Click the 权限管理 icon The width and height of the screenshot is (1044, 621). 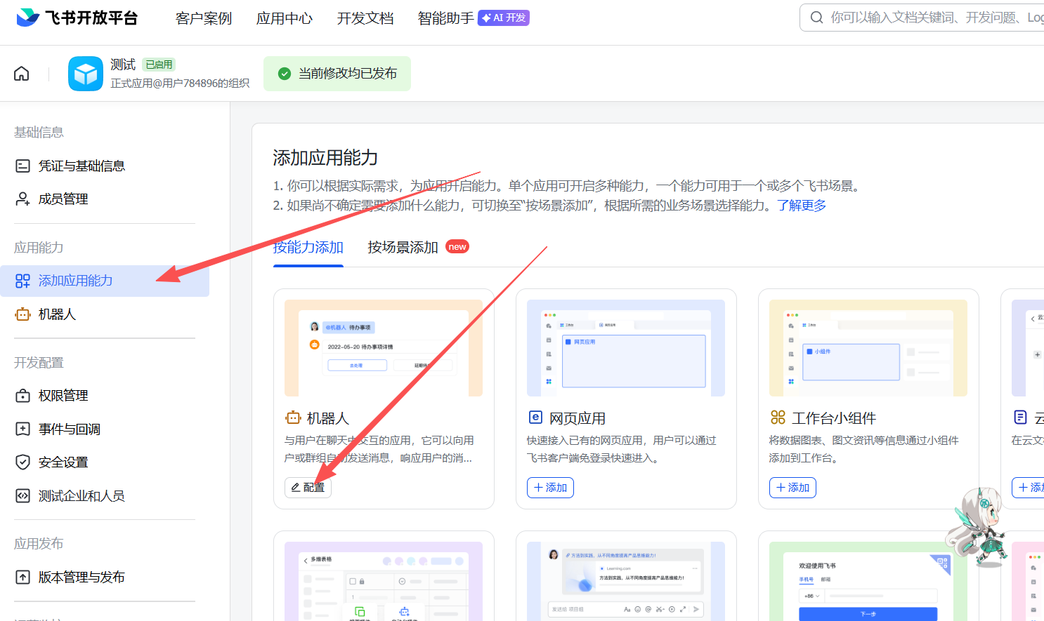click(23, 396)
